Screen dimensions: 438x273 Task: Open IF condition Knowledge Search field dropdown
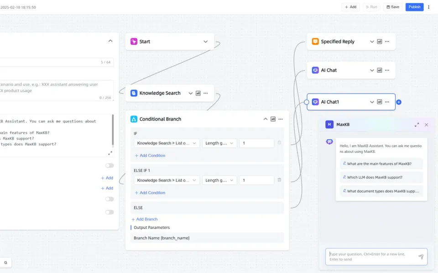(x=167, y=143)
